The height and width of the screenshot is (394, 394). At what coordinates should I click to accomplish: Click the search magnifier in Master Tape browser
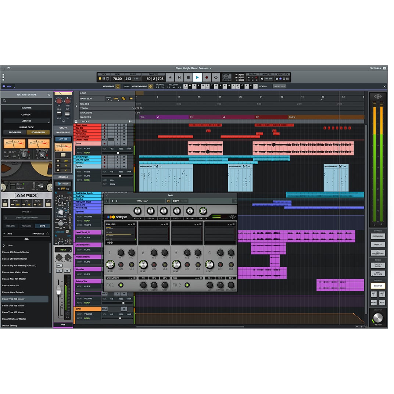point(4,101)
